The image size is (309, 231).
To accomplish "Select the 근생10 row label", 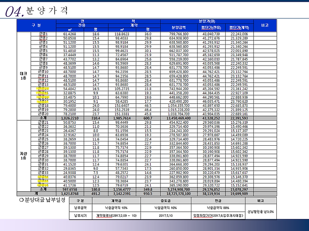I will coord(43,72).
